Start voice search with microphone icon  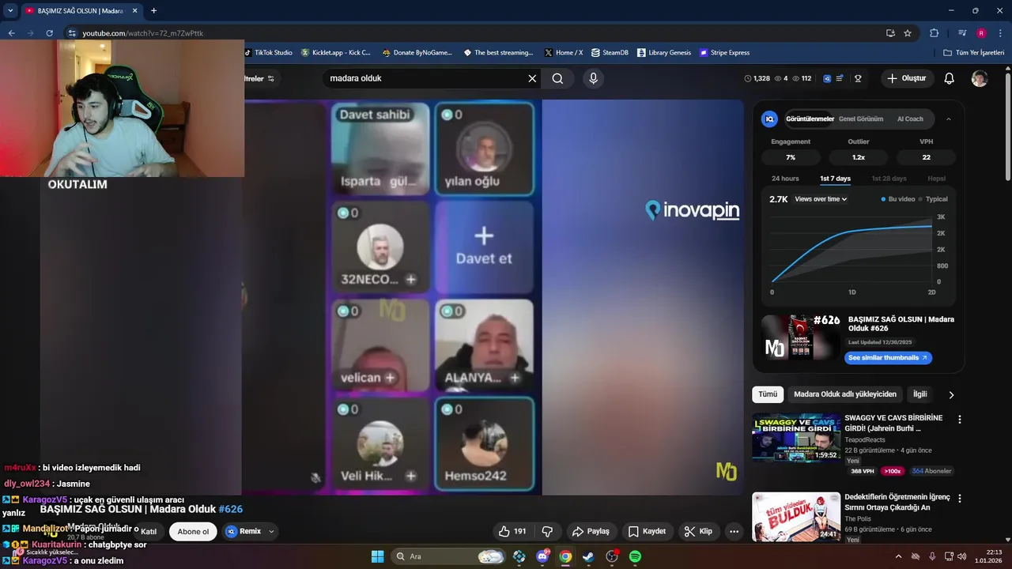[593, 78]
